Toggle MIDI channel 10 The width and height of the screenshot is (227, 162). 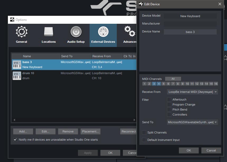tap(187, 84)
